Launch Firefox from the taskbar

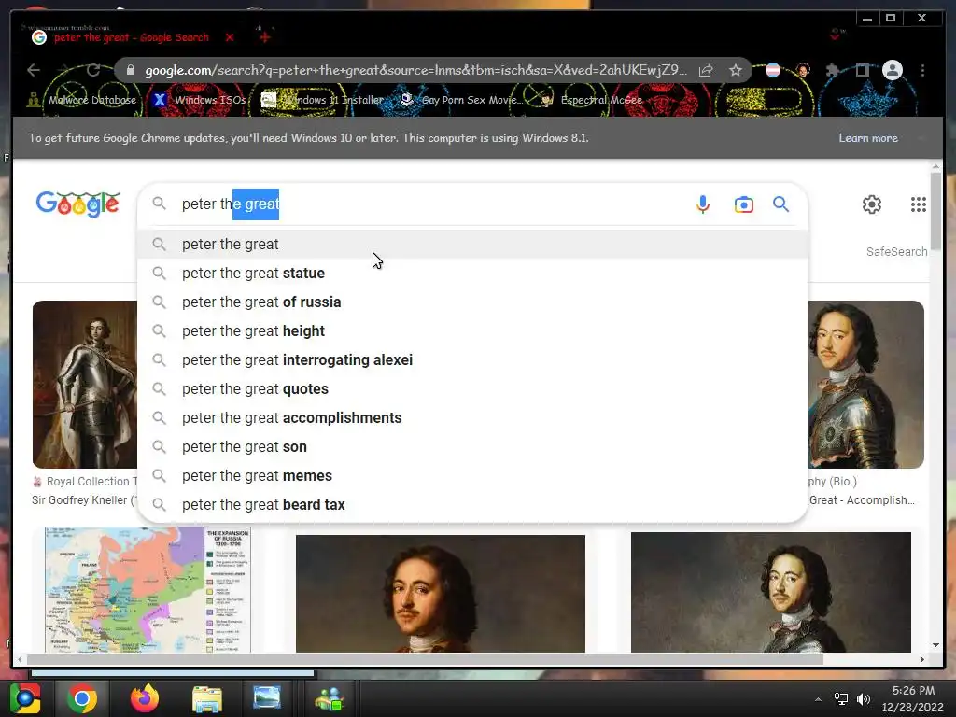click(145, 698)
